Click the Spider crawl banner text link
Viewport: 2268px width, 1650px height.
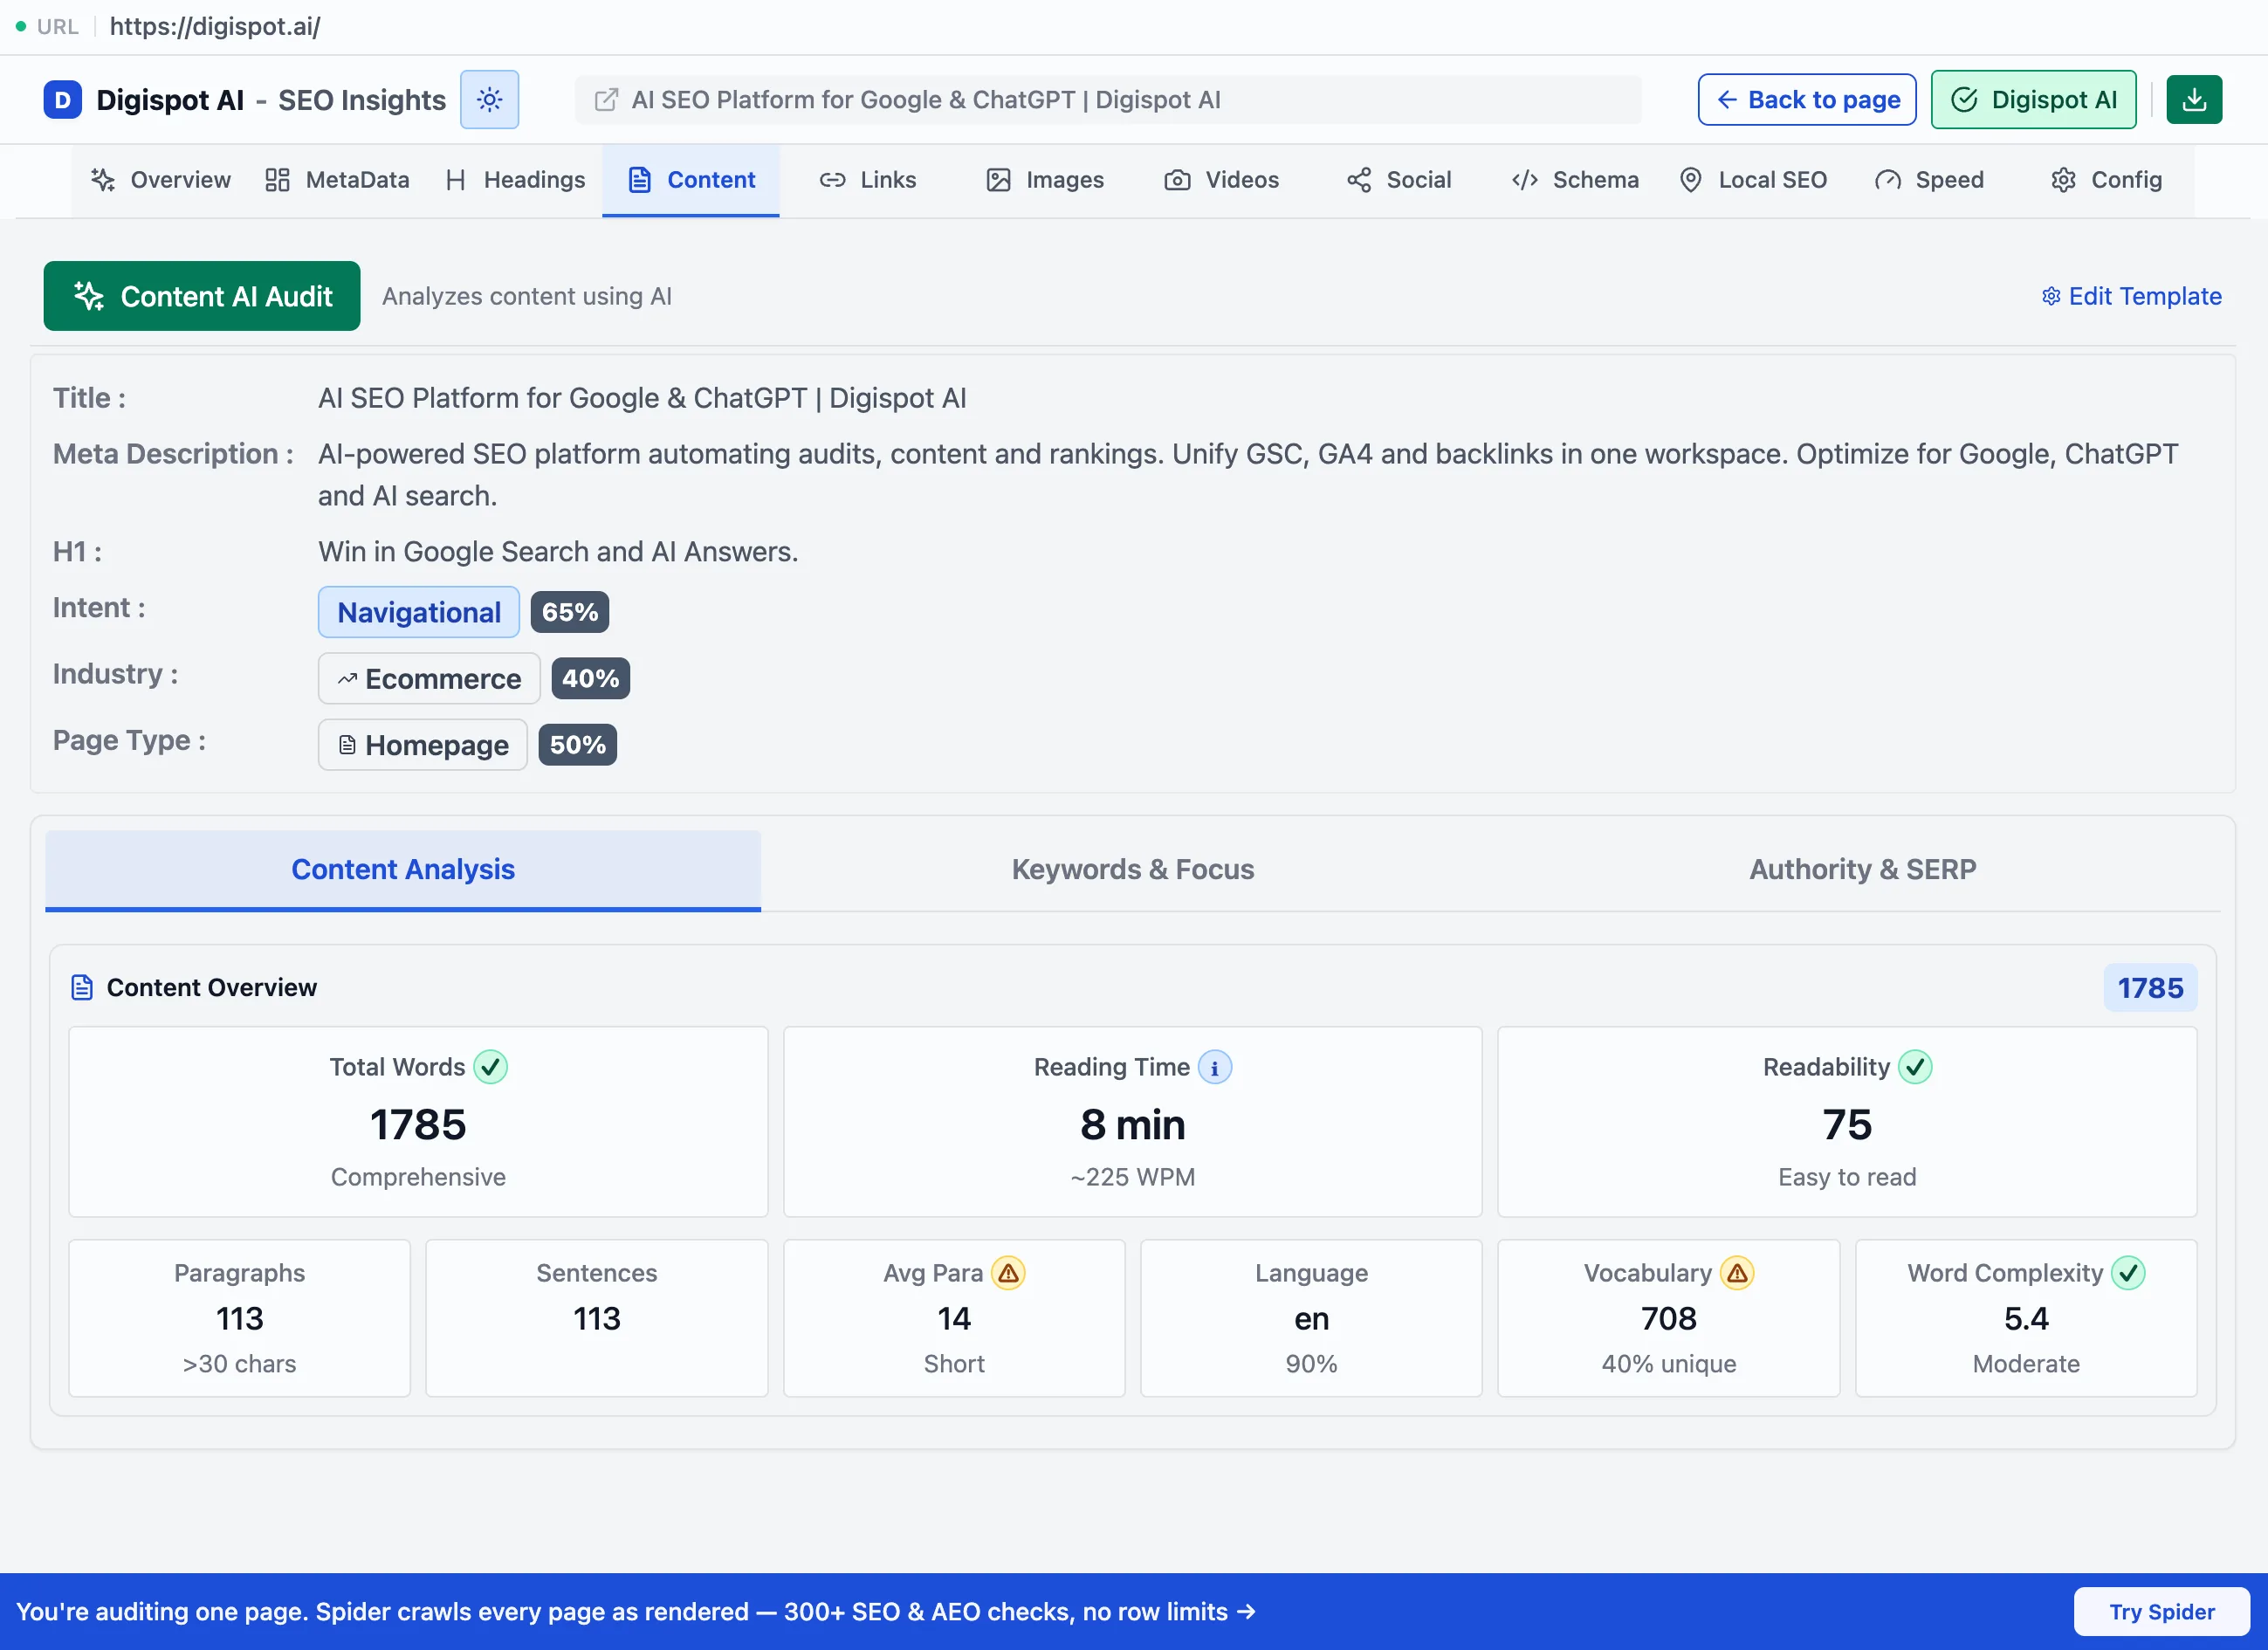[636, 1612]
